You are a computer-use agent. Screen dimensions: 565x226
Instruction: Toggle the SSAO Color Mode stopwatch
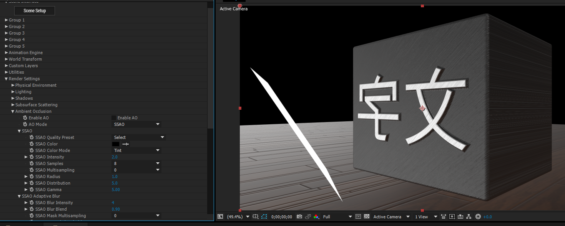[x=32, y=150]
